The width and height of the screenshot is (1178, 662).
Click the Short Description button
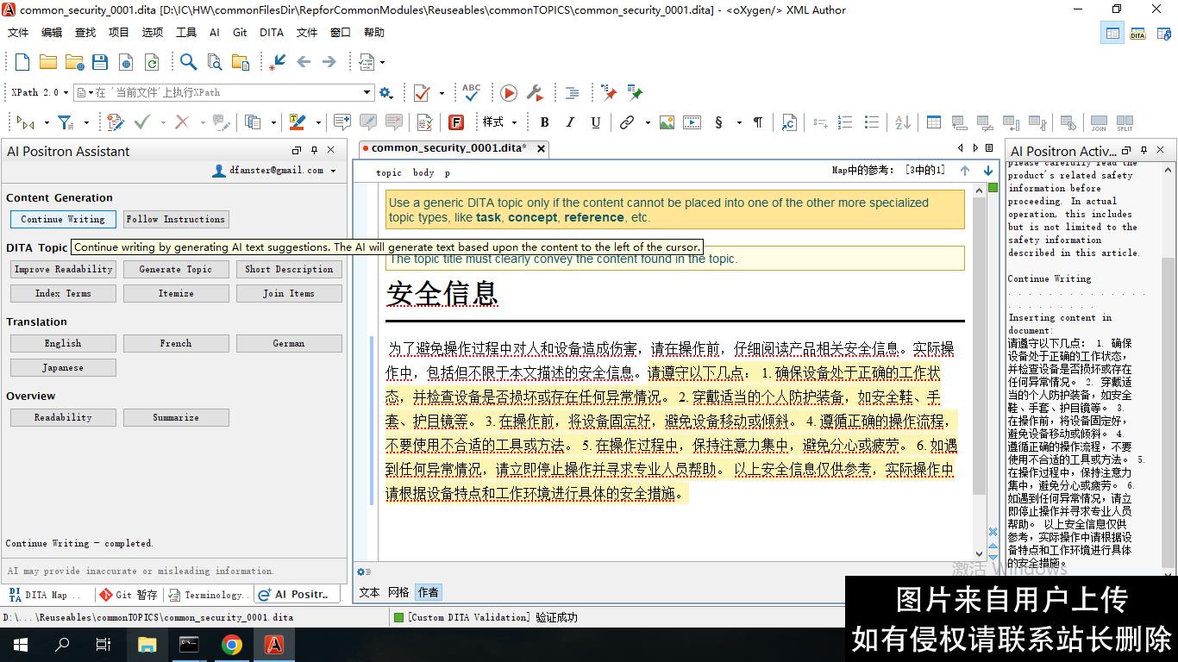pyautogui.click(x=289, y=269)
